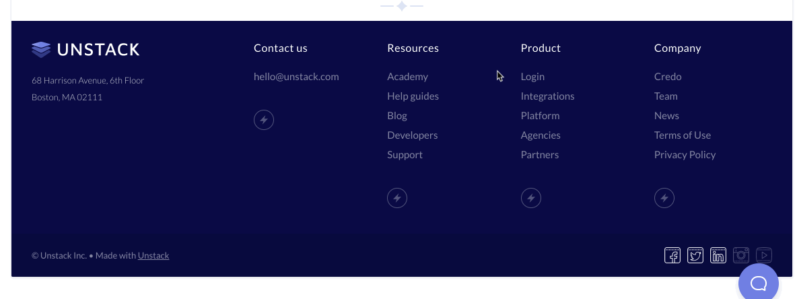797x299 pixels.
Task: Open the Academy link
Action: (408, 77)
